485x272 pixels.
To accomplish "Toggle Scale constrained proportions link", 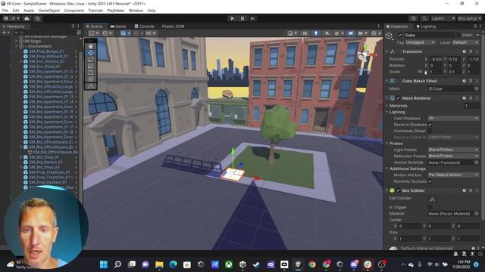I will [420, 72].
